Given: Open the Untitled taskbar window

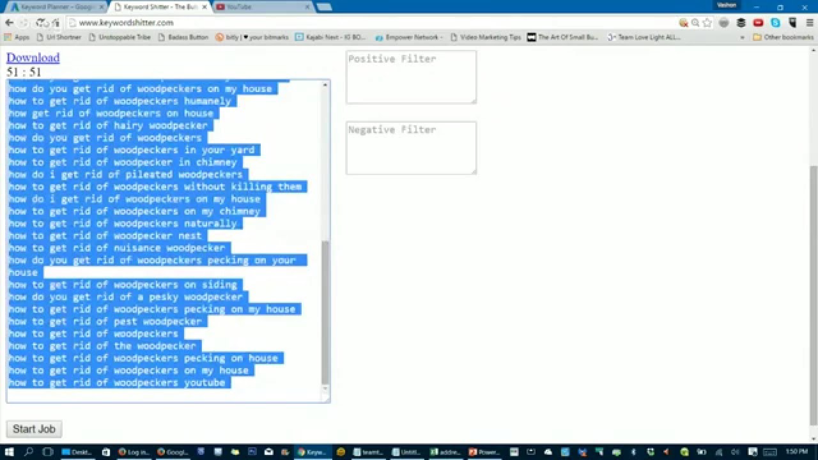Looking at the screenshot, I should click(406, 452).
